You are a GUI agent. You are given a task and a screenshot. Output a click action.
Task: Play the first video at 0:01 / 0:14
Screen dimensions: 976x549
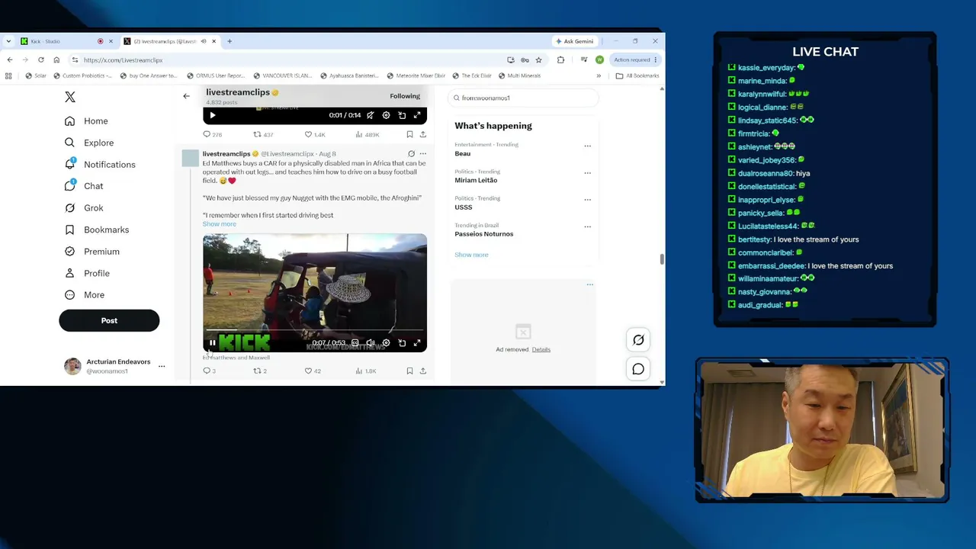point(213,116)
